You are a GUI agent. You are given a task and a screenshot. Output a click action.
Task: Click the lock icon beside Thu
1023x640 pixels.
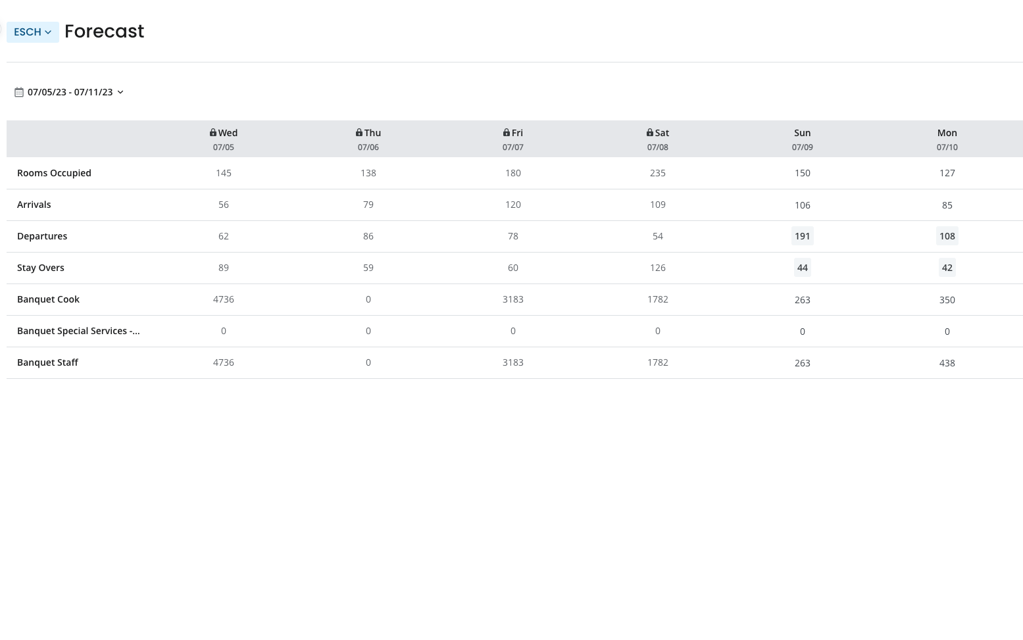359,132
